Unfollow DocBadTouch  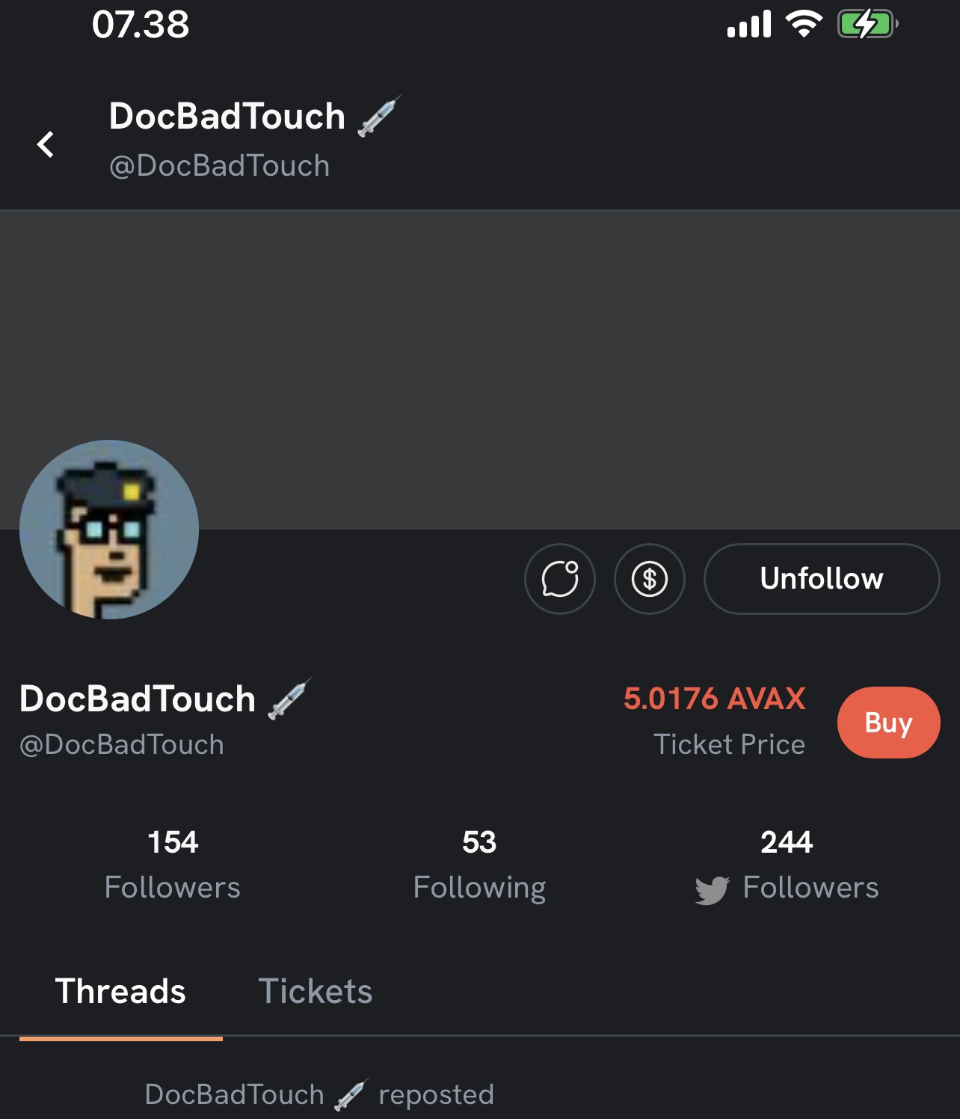coord(821,579)
